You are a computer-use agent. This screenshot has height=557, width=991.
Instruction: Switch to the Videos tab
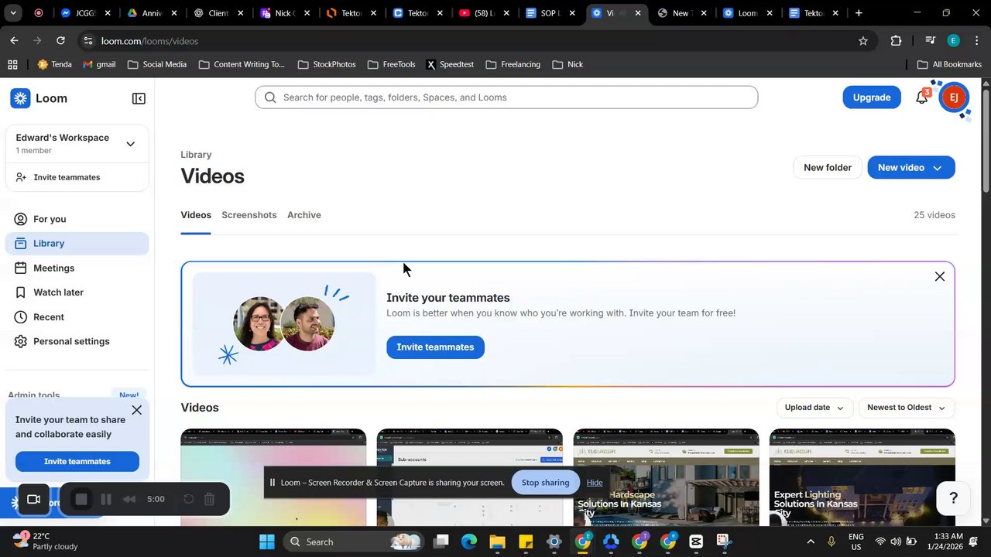(x=196, y=215)
